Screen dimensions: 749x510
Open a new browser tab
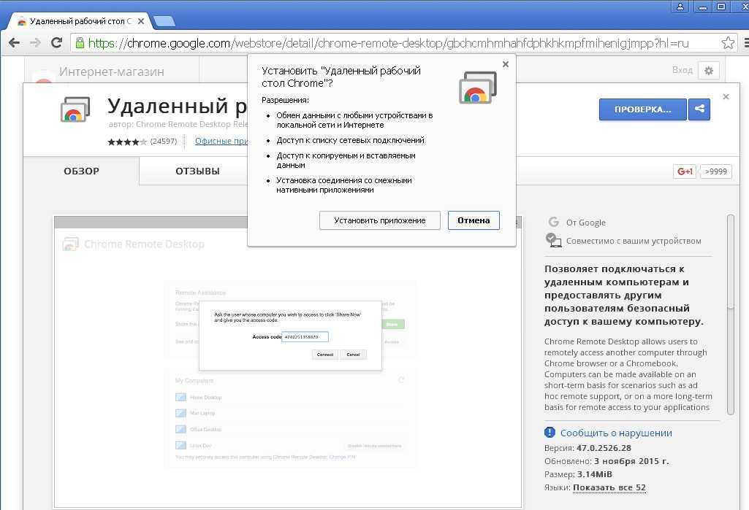164,21
